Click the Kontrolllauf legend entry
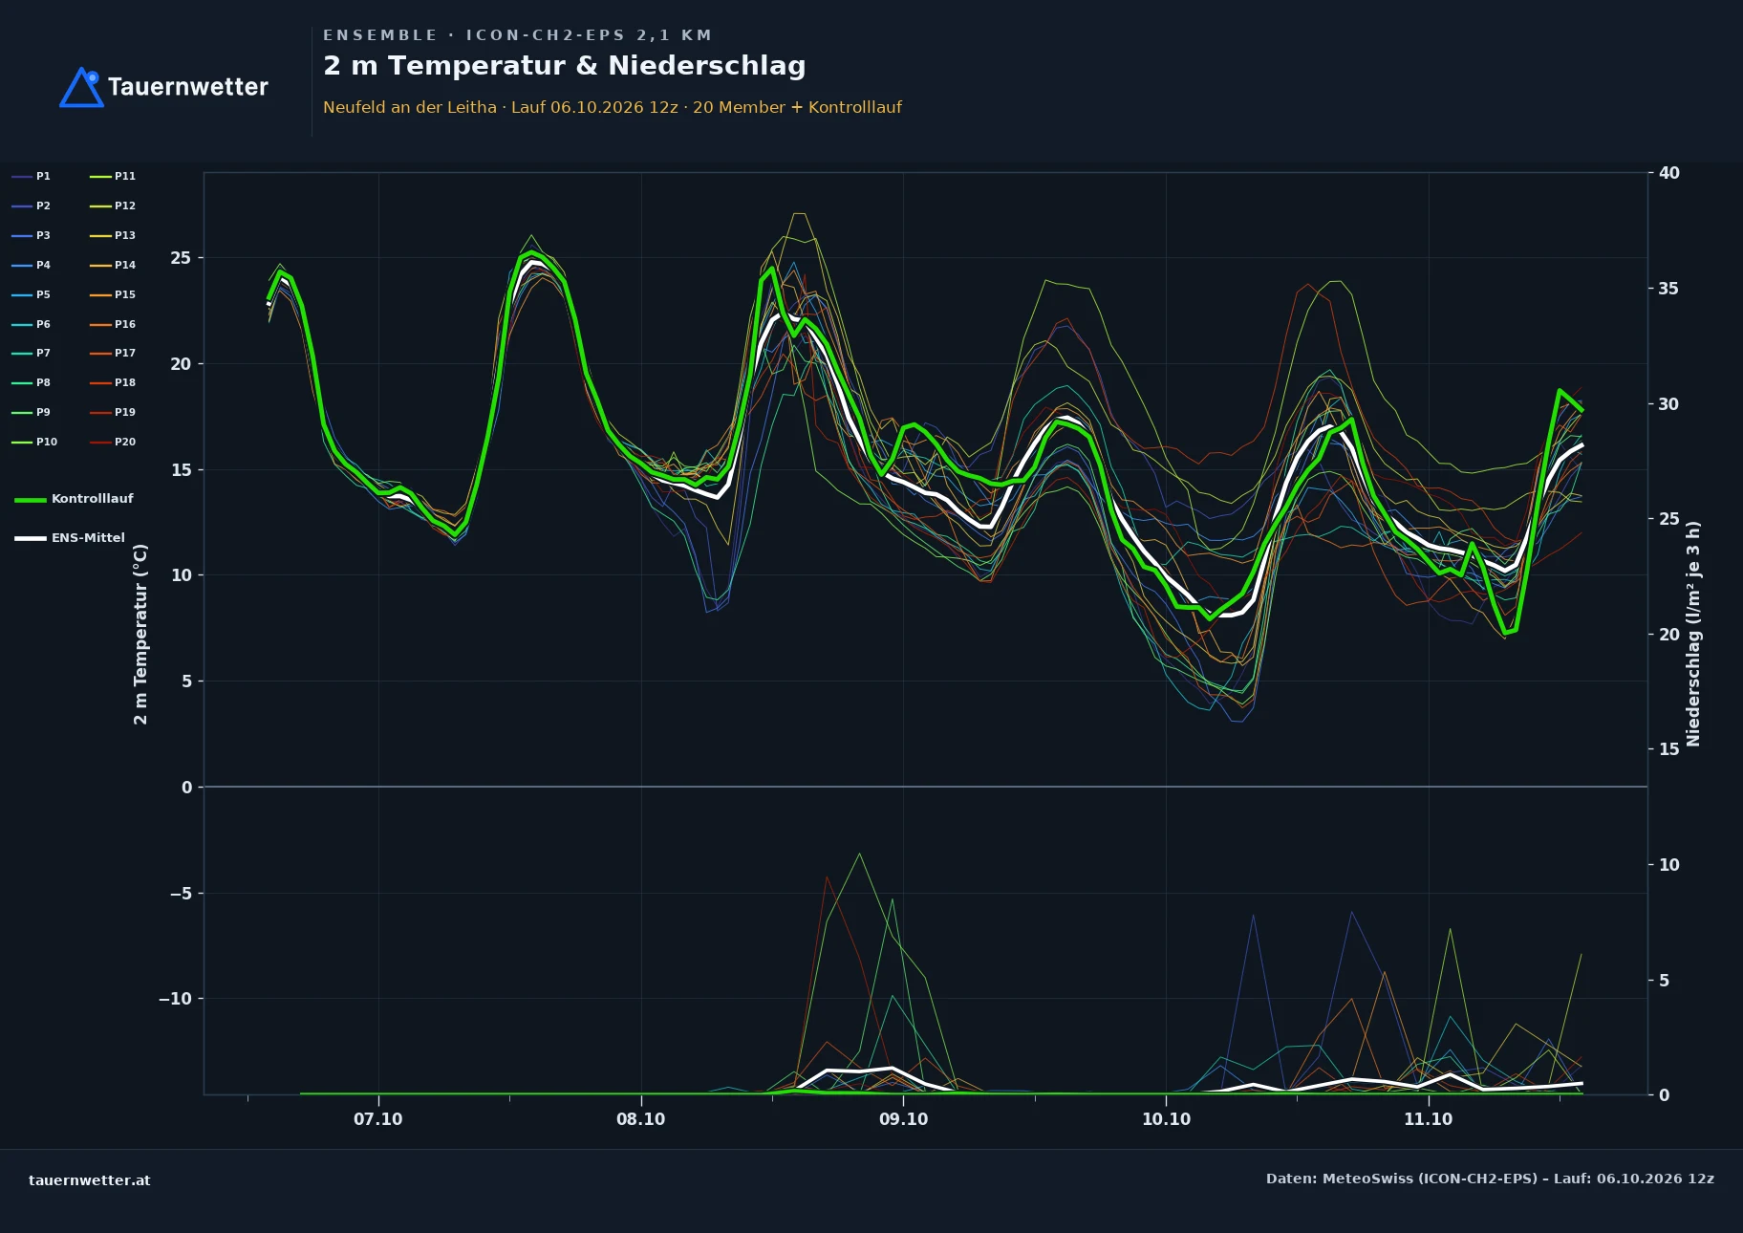 pos(74,499)
